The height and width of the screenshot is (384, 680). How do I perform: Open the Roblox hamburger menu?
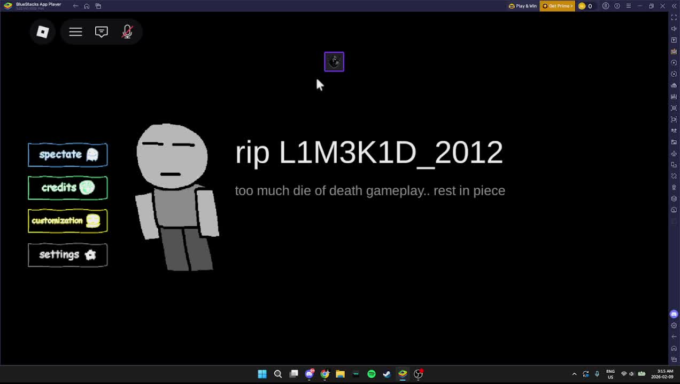click(75, 32)
